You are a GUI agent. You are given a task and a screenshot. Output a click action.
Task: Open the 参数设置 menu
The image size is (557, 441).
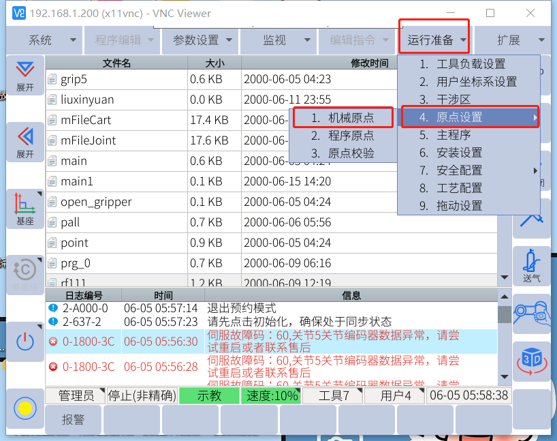202,40
